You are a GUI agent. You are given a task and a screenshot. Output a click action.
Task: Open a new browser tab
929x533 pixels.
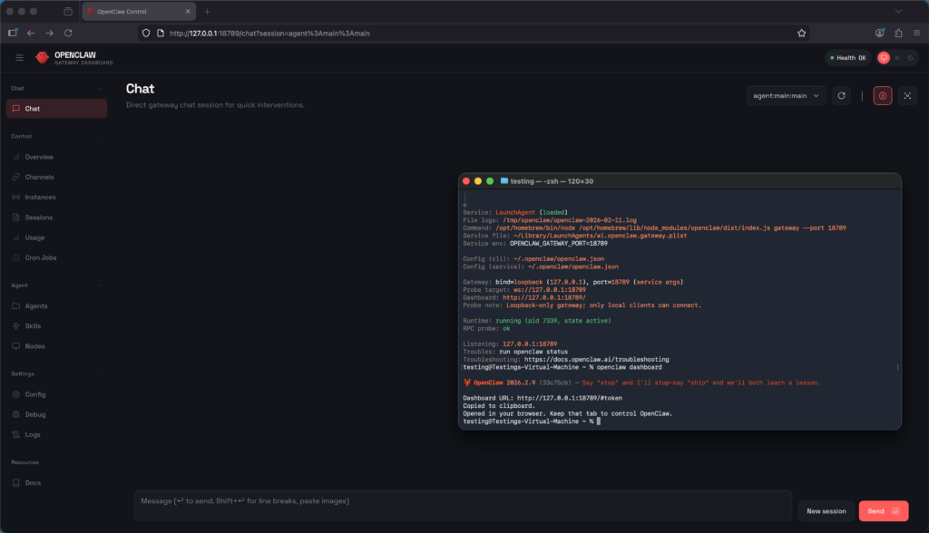tap(208, 11)
